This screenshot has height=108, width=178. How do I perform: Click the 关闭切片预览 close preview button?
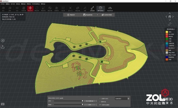[x=107, y=15]
